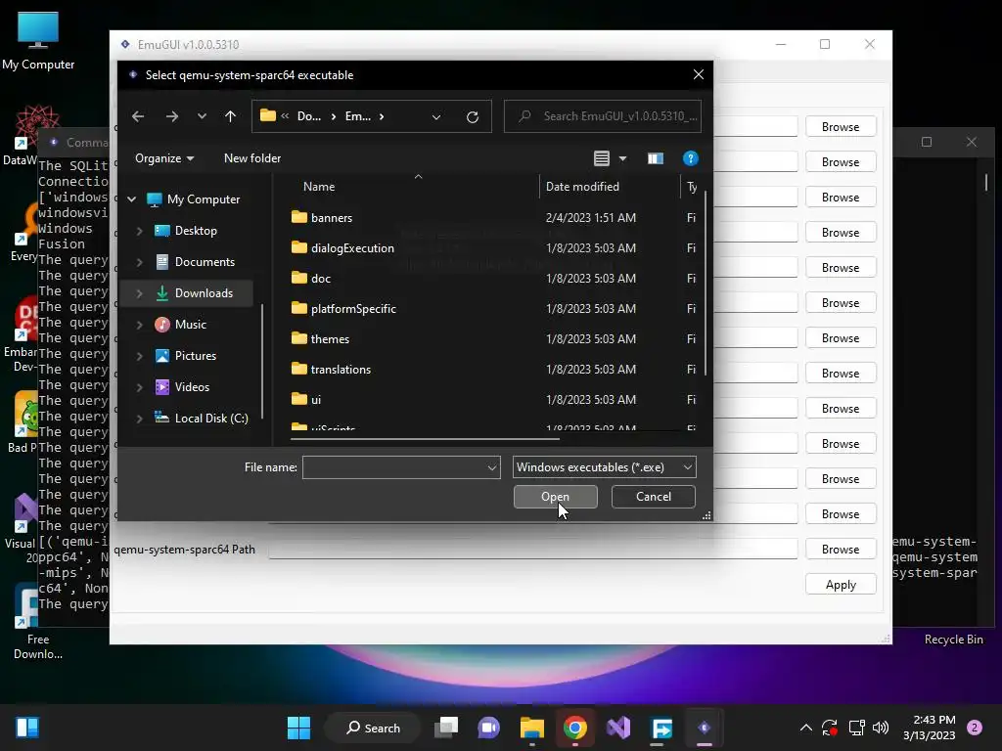Open file dialog help
The image size is (1002, 751).
click(690, 158)
